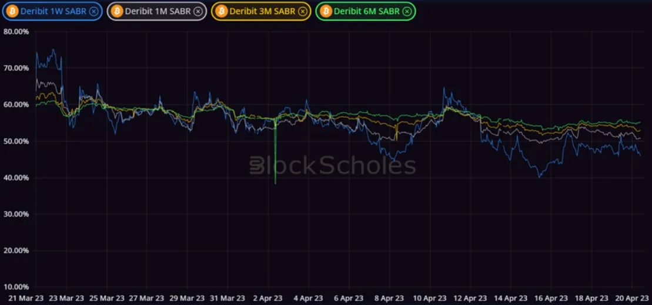The height and width of the screenshot is (305, 652).
Task: Remove the Deribit 3M SABR series
Action: click(x=303, y=11)
